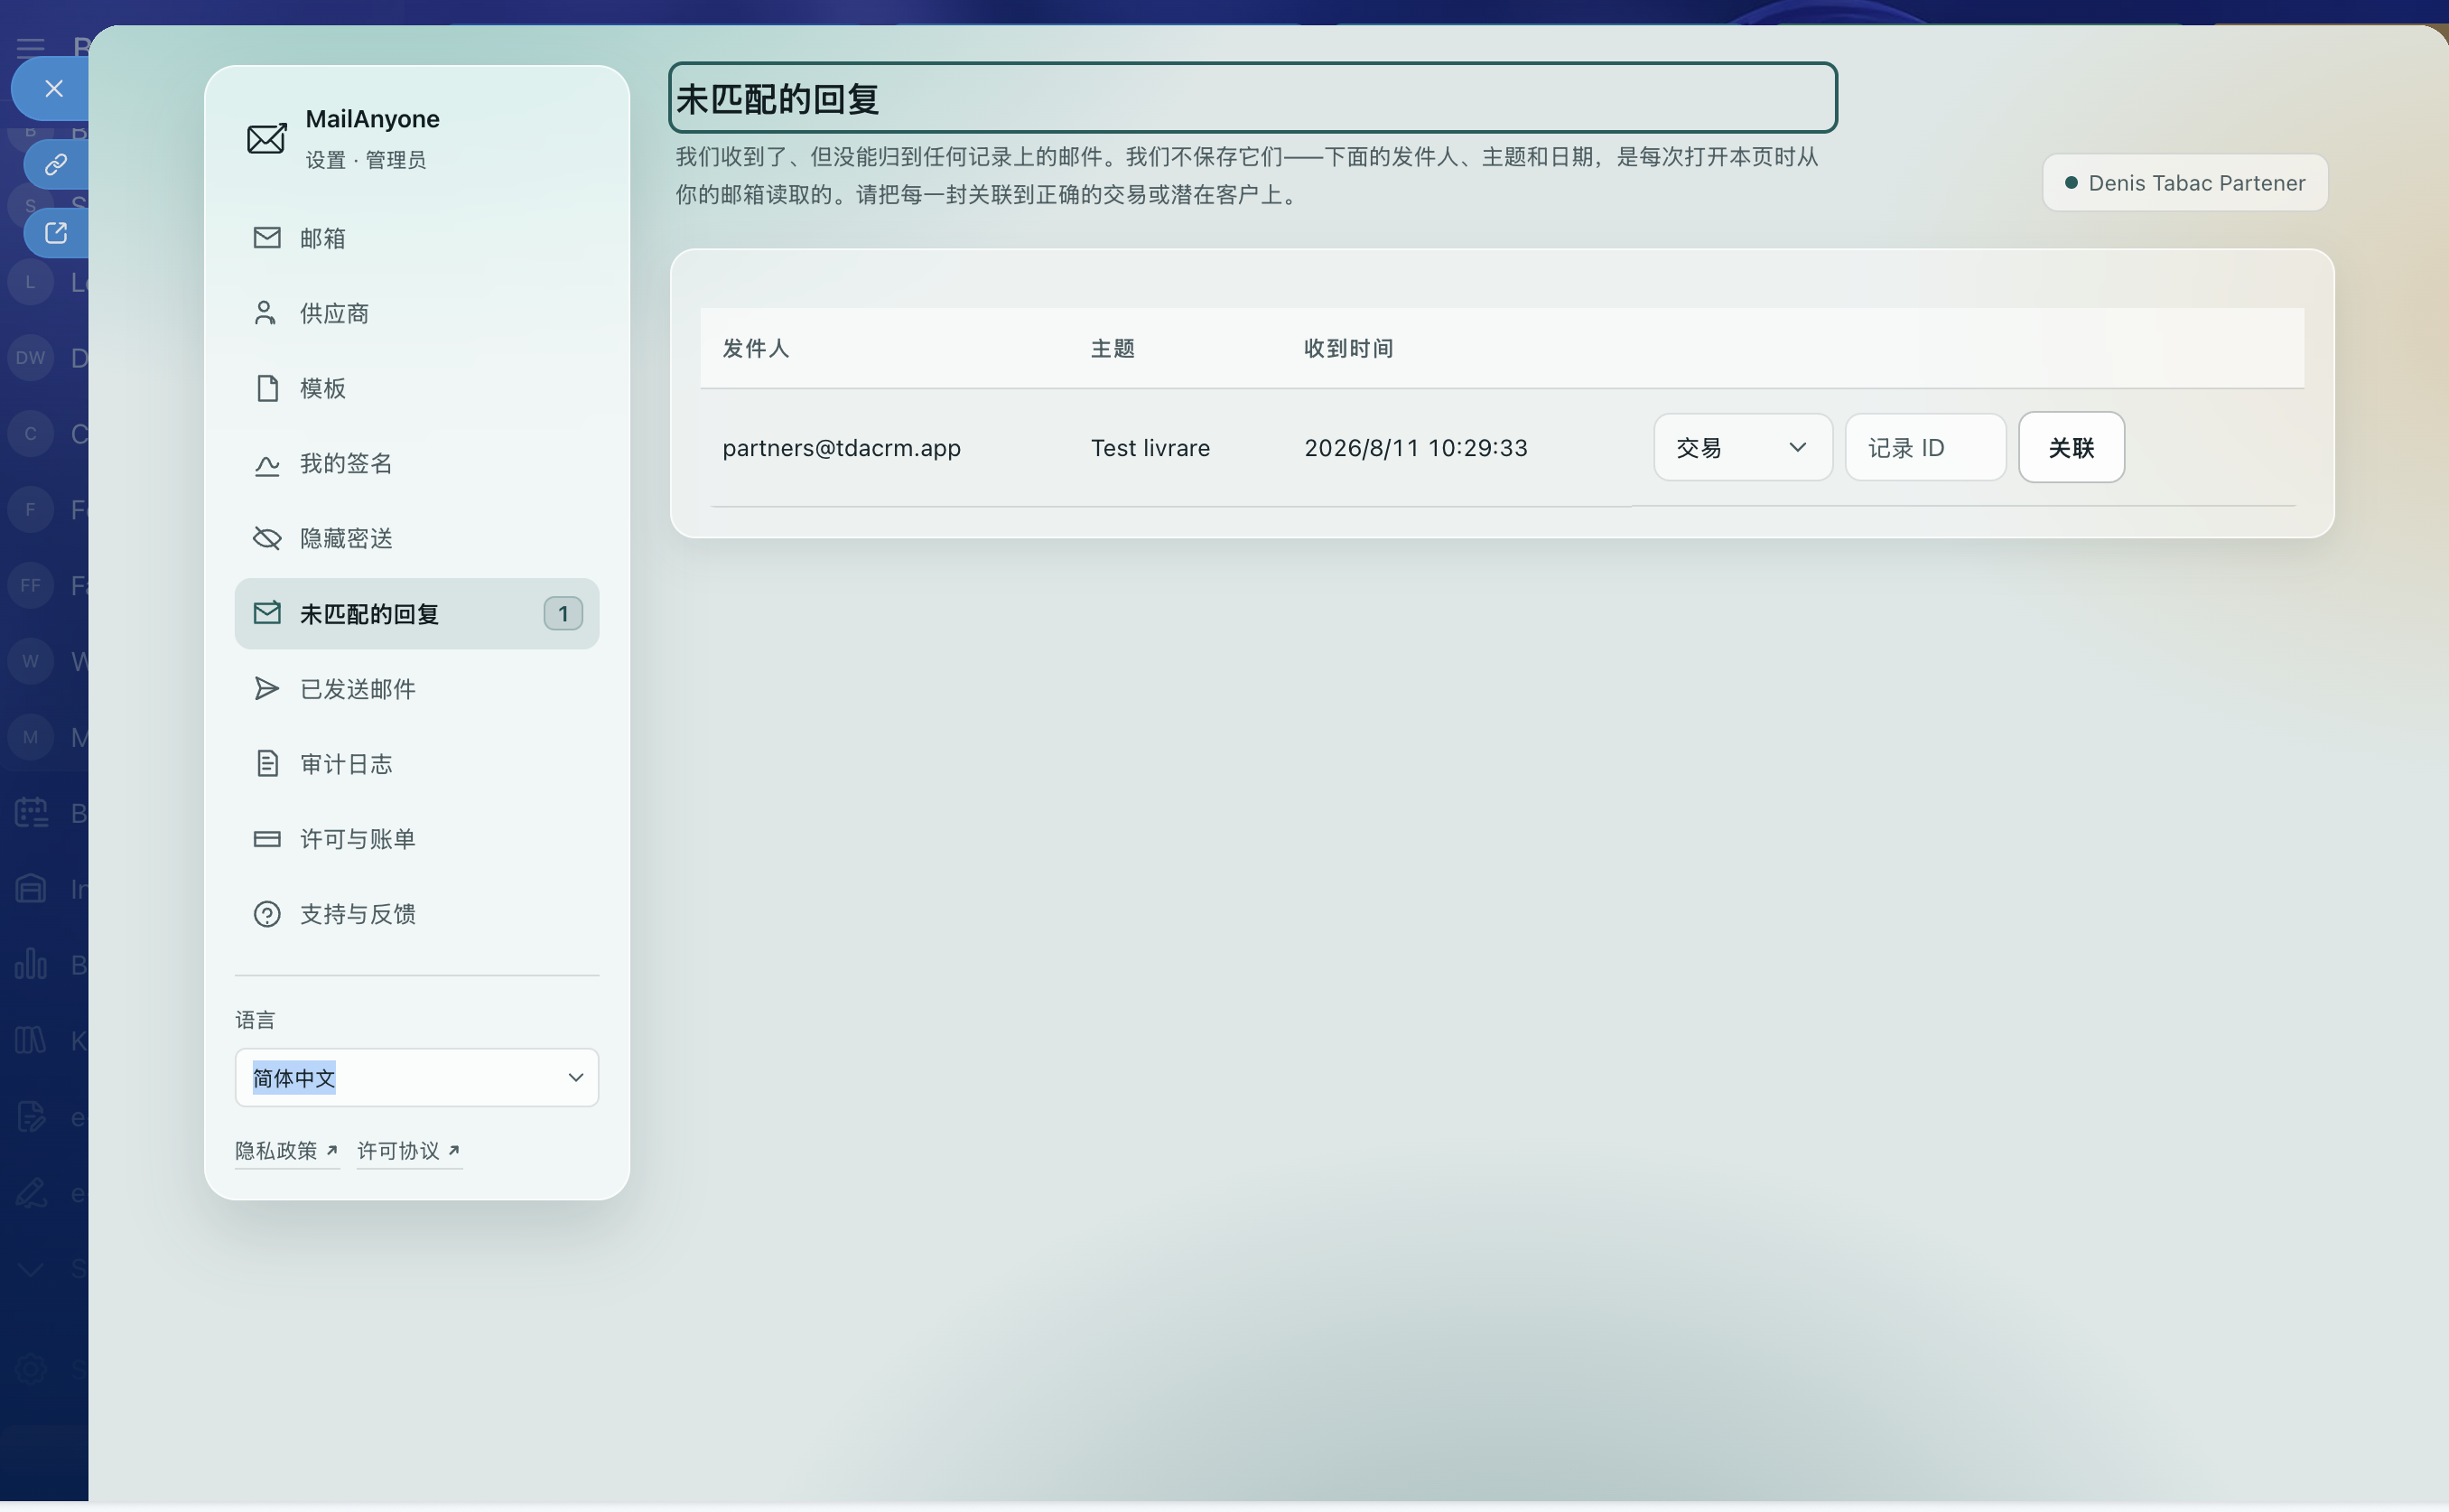Click the sender partners@tdacrm.app
Viewport: 2449px width, 1512px height.
coord(842,448)
